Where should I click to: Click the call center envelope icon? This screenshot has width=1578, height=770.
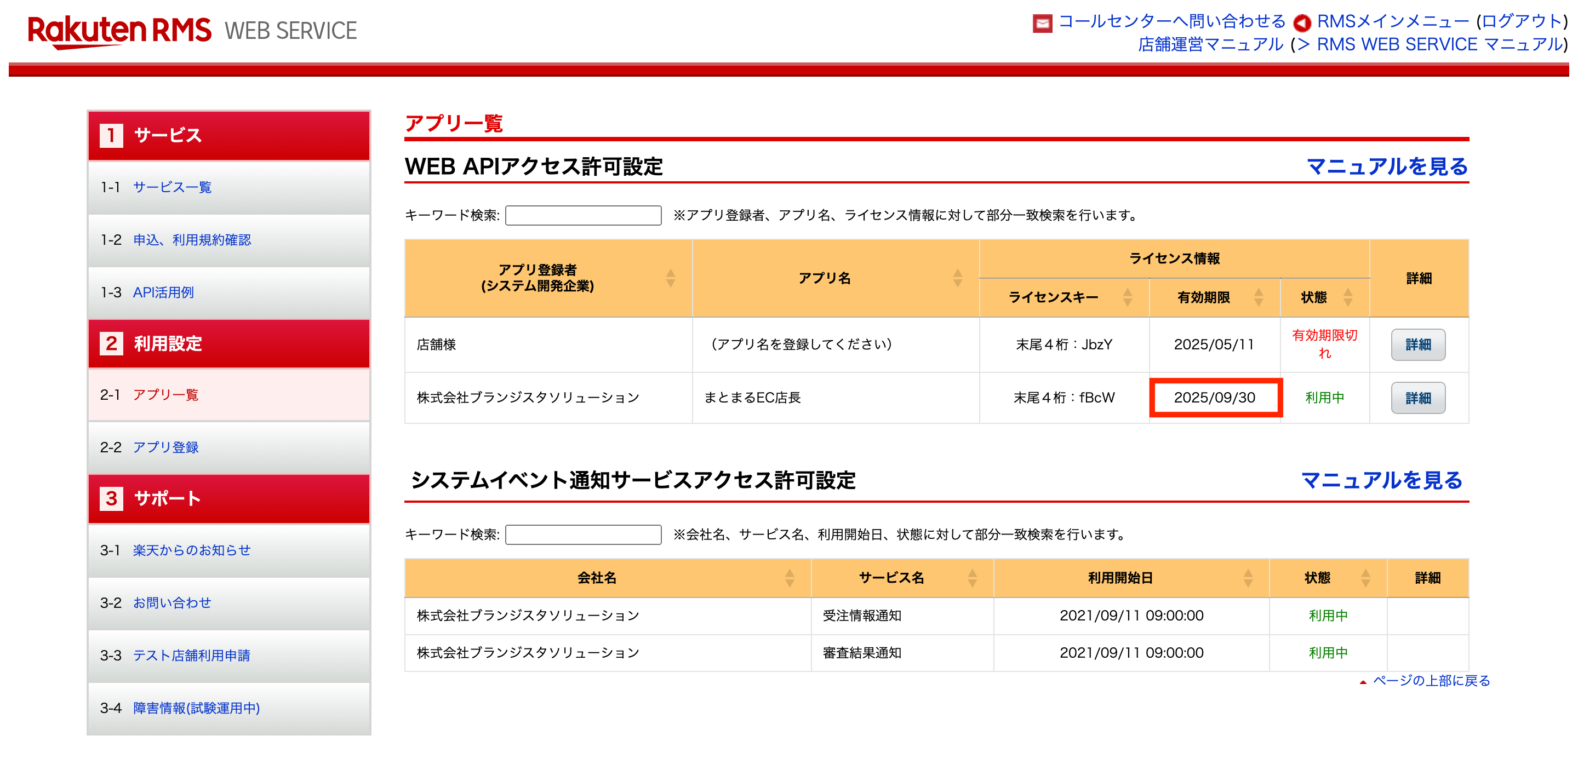[x=1042, y=23]
